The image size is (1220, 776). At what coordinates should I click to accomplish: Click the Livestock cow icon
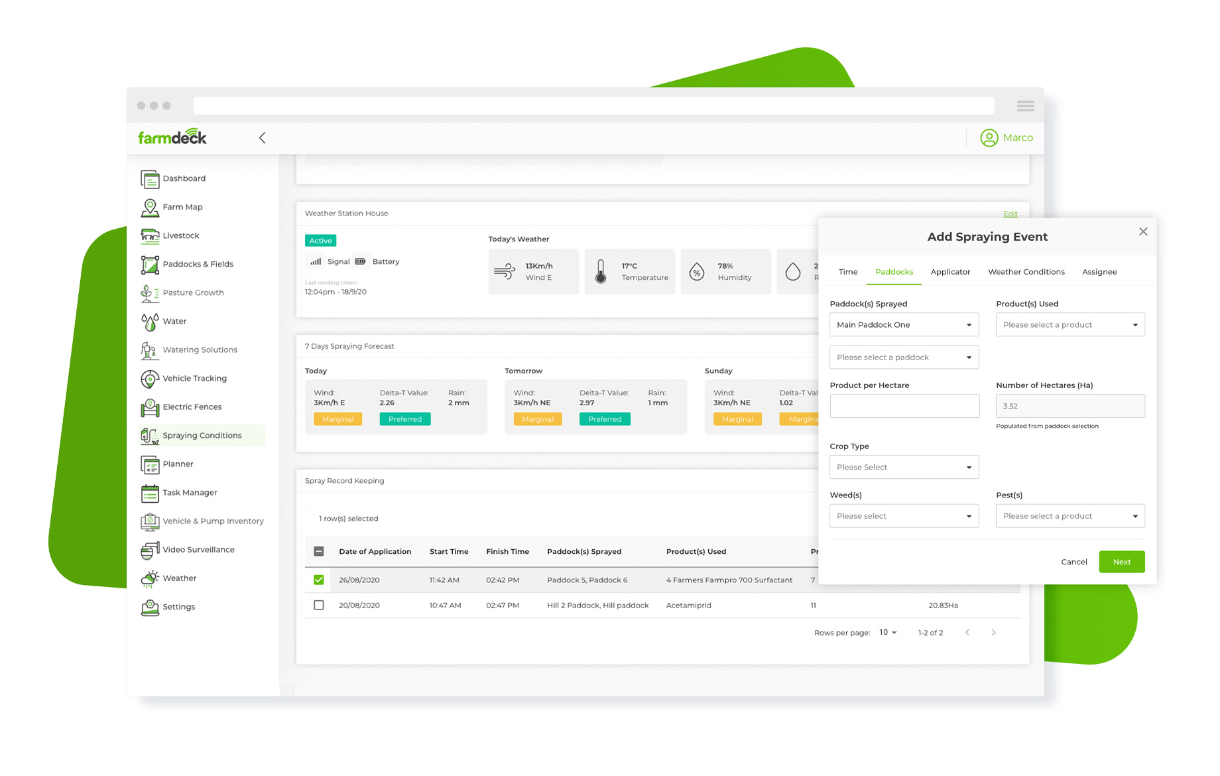click(x=150, y=236)
